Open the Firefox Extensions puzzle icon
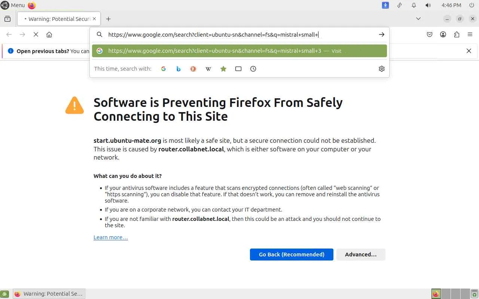479x299 pixels. pyautogui.click(x=457, y=34)
